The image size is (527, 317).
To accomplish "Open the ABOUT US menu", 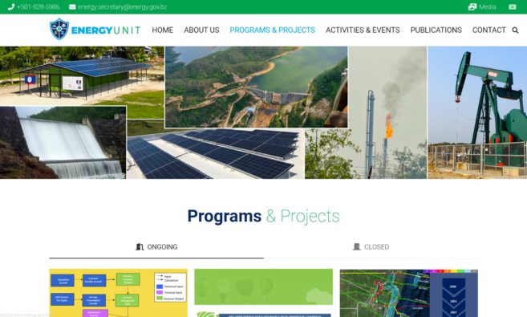I will (x=201, y=30).
